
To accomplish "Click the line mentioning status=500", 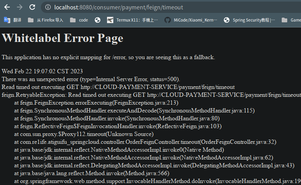I will click(x=91, y=79).
